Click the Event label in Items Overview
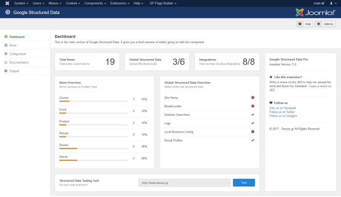This screenshot has height=197, width=341. pos(63,110)
